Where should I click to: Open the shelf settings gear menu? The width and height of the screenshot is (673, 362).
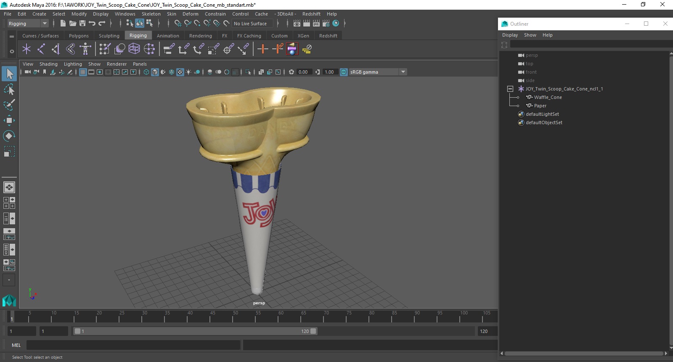tap(12, 51)
